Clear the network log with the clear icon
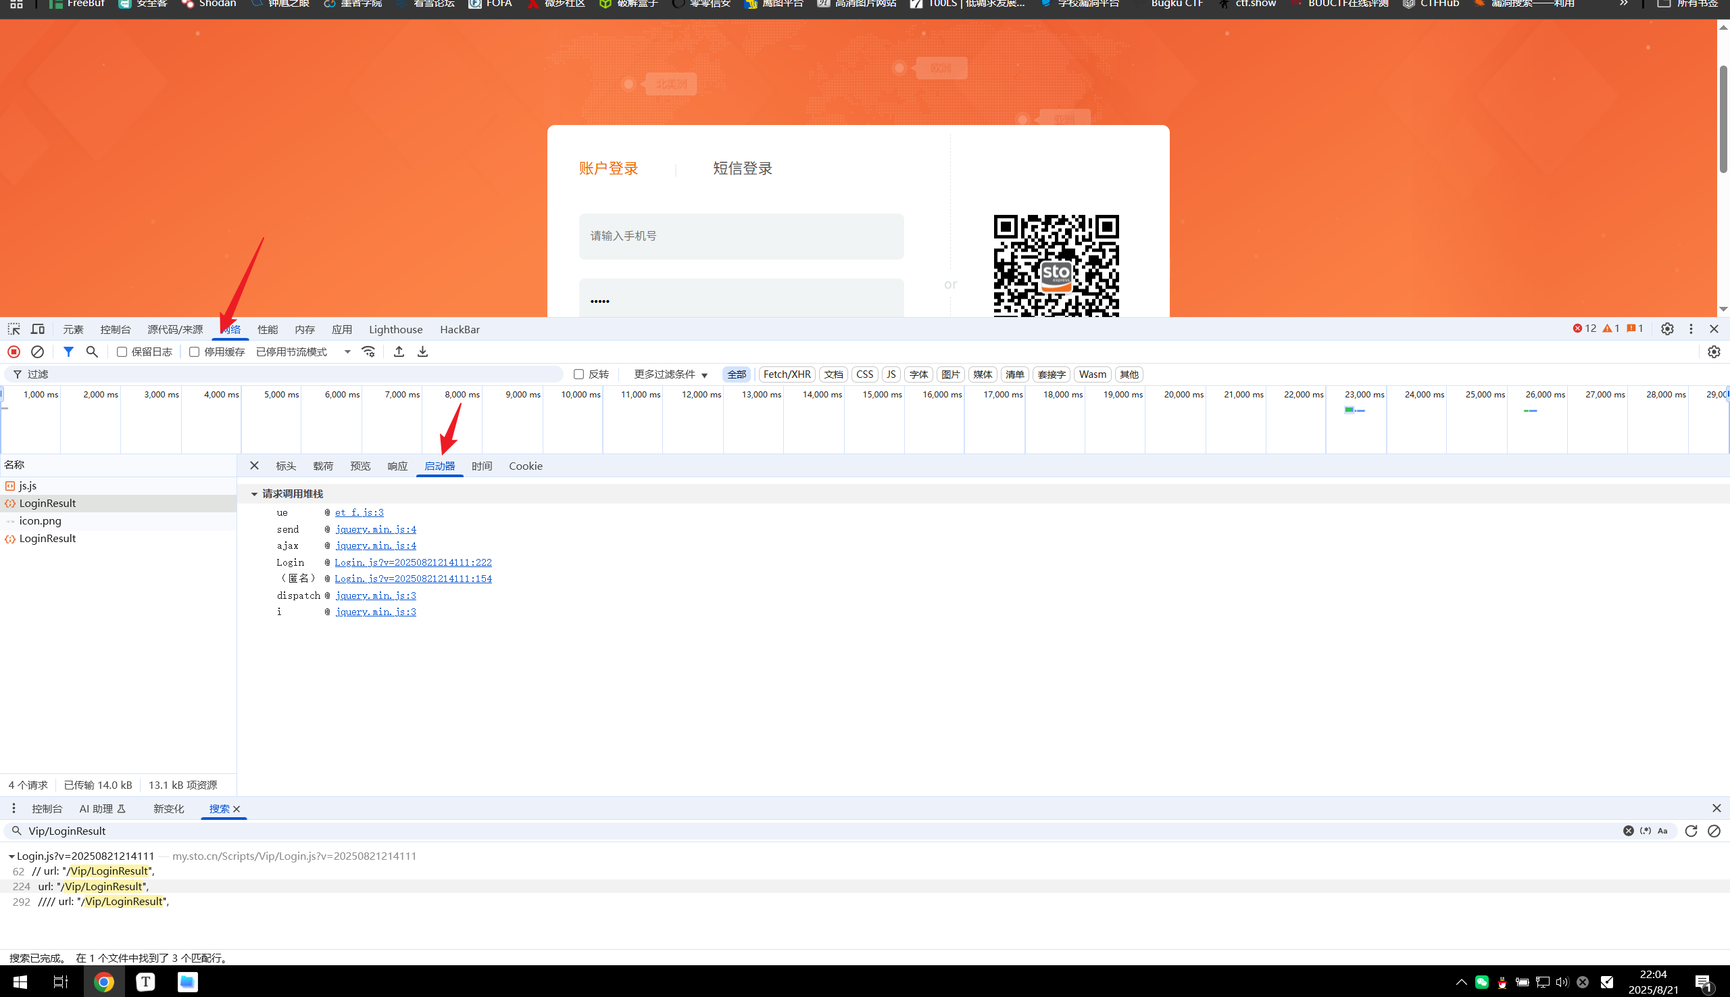Screen dimensions: 1730x997 (x=38, y=352)
